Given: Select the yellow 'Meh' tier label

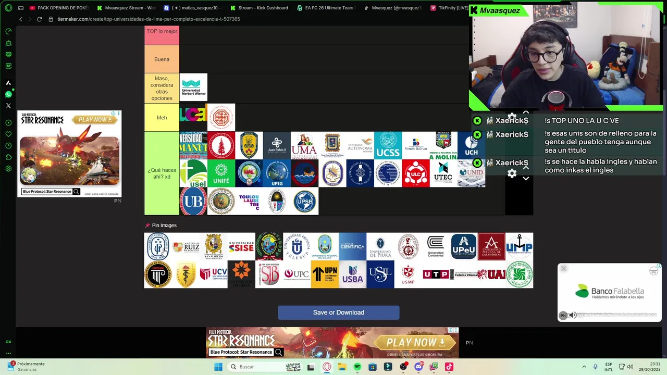Looking at the screenshot, I should pos(162,118).
